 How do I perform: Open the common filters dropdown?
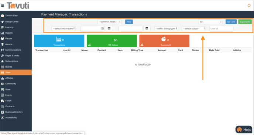pos(109,22)
